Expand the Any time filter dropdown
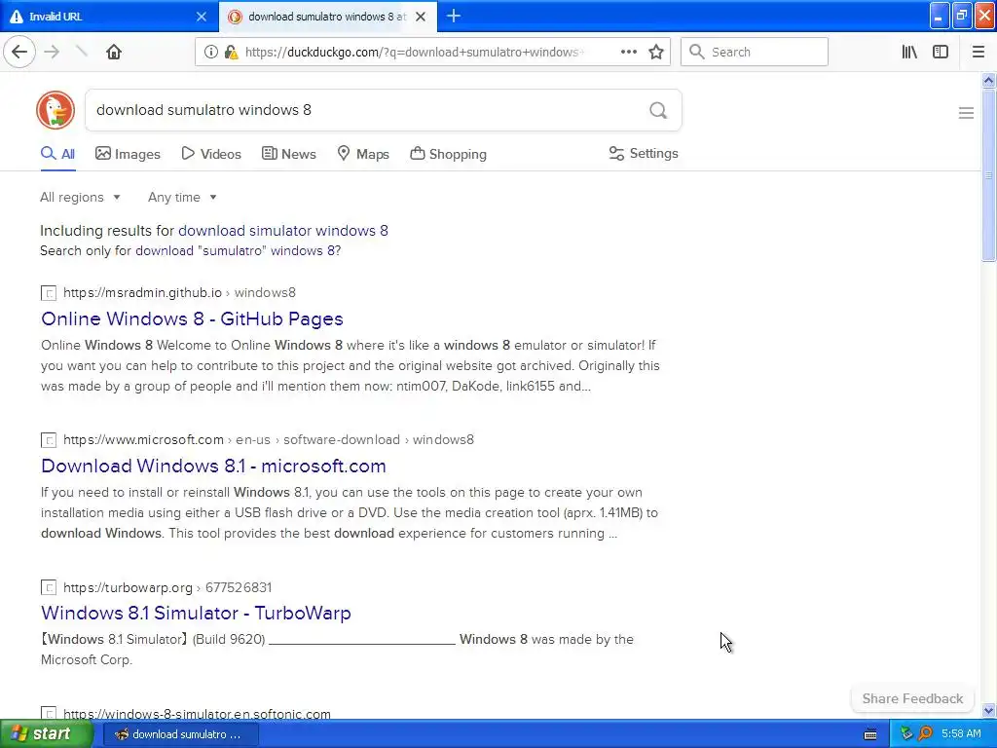Image resolution: width=997 pixels, height=748 pixels. pyautogui.click(x=182, y=197)
